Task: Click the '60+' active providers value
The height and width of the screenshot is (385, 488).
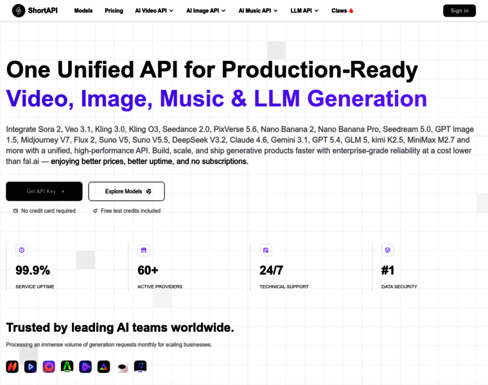Action: 148,270
